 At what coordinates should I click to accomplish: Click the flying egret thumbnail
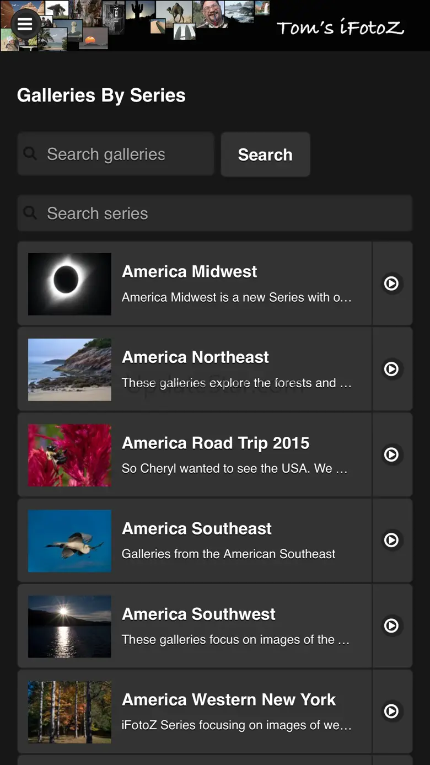click(x=69, y=541)
